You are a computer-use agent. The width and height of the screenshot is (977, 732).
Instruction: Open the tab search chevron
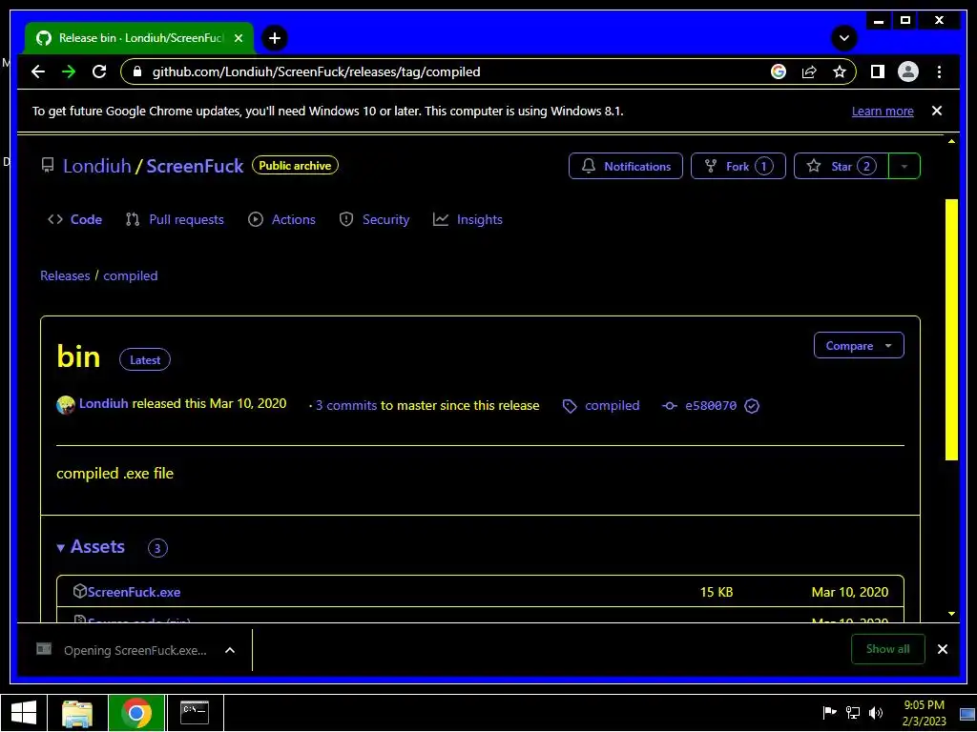click(x=844, y=38)
